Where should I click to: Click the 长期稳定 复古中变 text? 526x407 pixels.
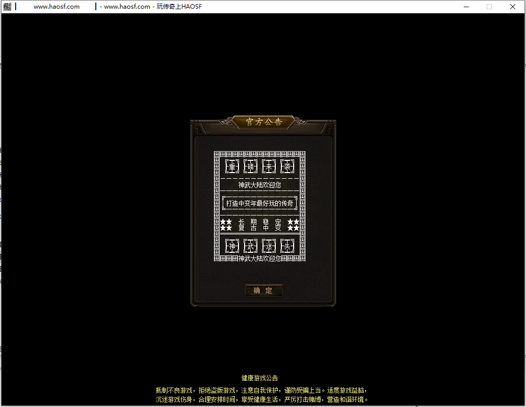(259, 225)
